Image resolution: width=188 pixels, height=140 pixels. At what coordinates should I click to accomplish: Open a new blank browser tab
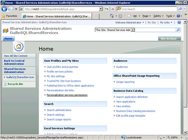coord(96,16)
